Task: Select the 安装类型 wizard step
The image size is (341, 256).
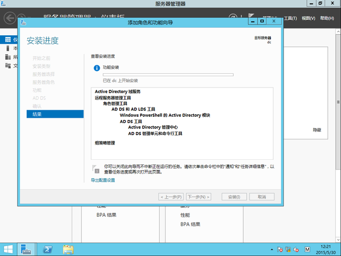Action: click(41, 66)
